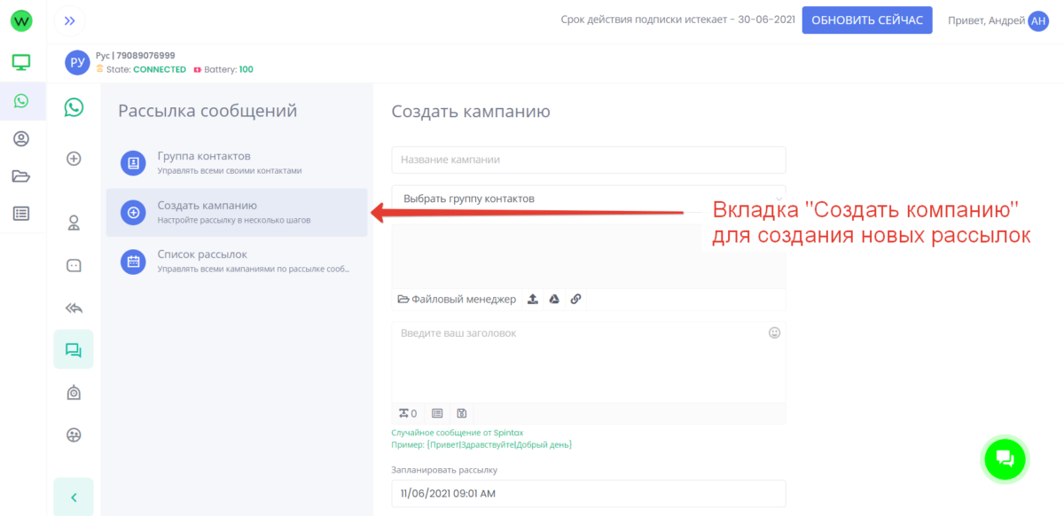Select the bulk messaging chat bubbles icon

click(74, 350)
